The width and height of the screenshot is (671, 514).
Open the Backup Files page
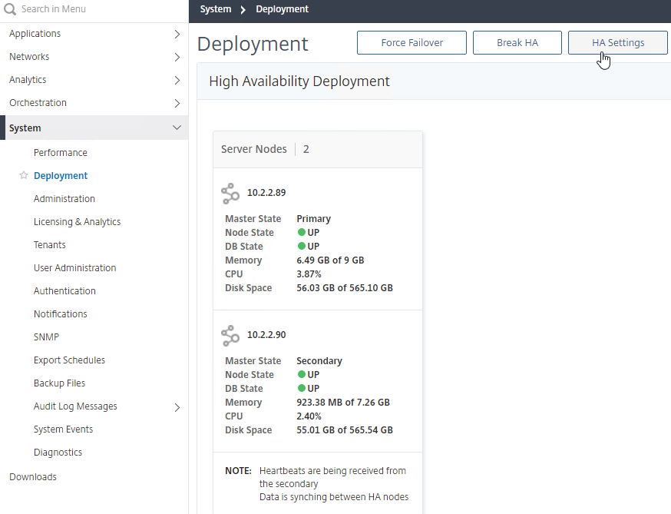point(59,383)
